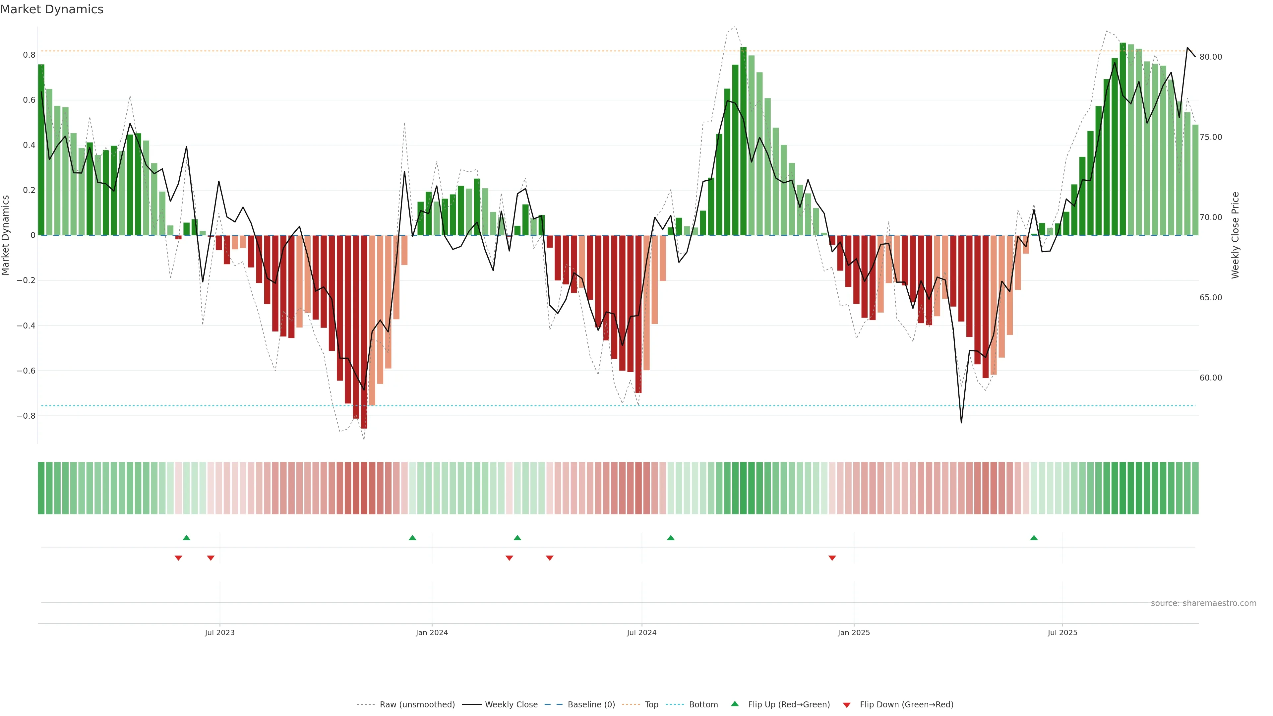Click flip-up marker just before Jul 2025

pyautogui.click(x=1033, y=538)
